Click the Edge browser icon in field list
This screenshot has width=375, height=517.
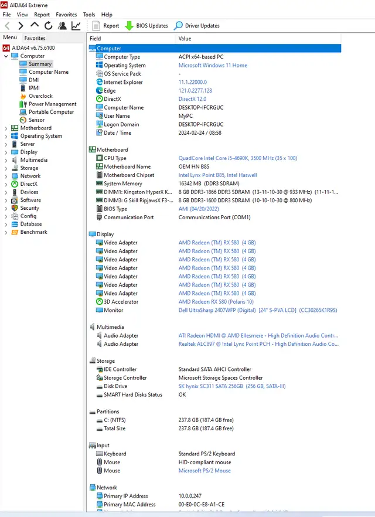tap(99, 90)
